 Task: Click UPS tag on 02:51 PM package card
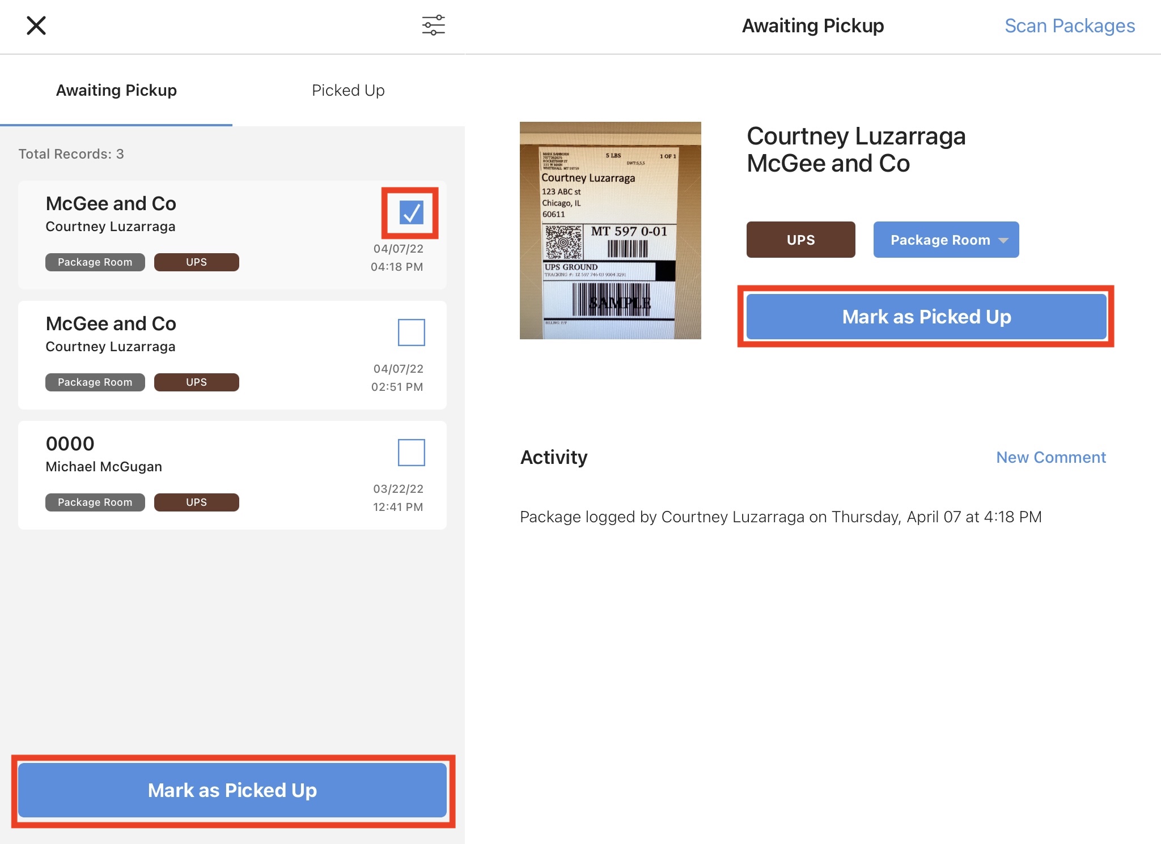pos(196,382)
